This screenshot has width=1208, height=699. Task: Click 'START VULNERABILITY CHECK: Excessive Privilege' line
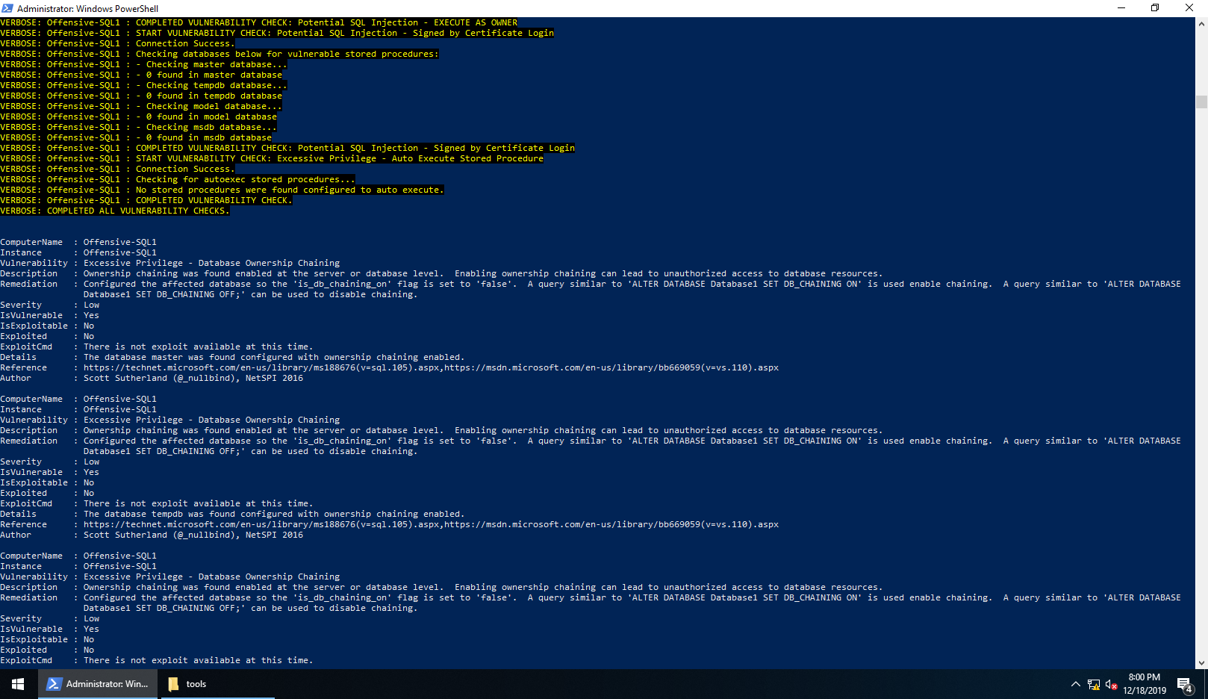pyautogui.click(x=272, y=158)
